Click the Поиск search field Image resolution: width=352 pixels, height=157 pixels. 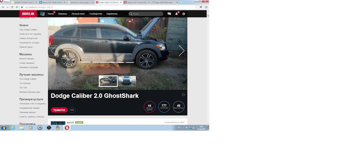pyautogui.click(x=146, y=14)
